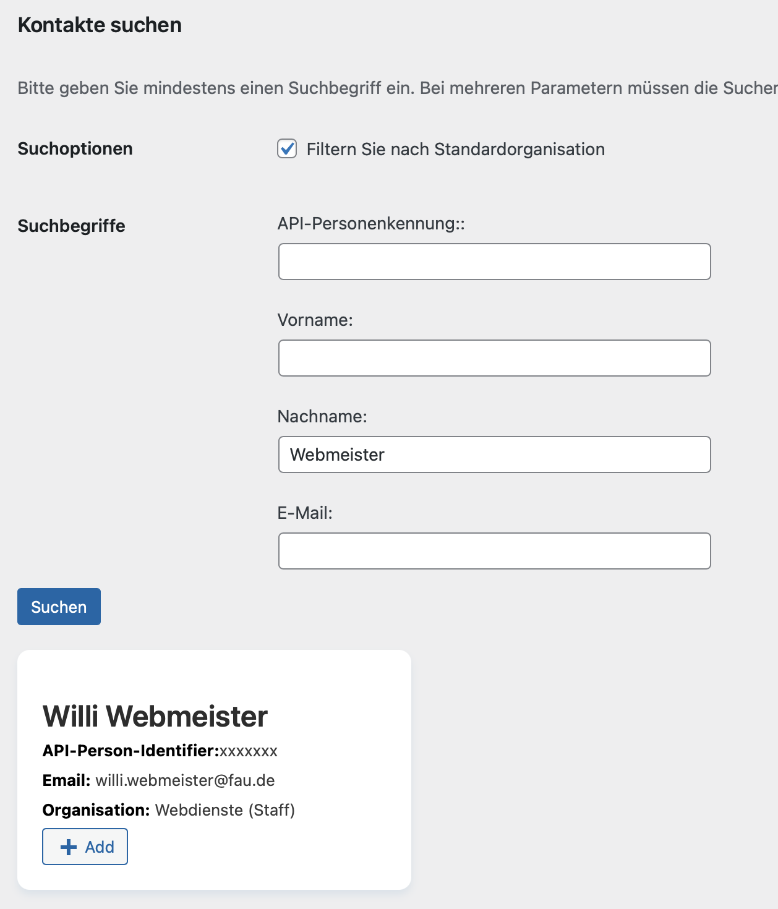Add Willi Webmeister contact via Add button
The width and height of the screenshot is (778, 909).
(85, 847)
